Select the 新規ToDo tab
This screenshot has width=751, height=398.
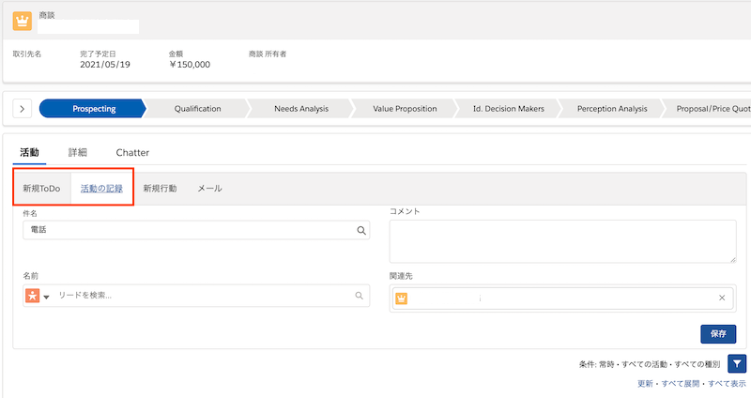click(x=41, y=189)
